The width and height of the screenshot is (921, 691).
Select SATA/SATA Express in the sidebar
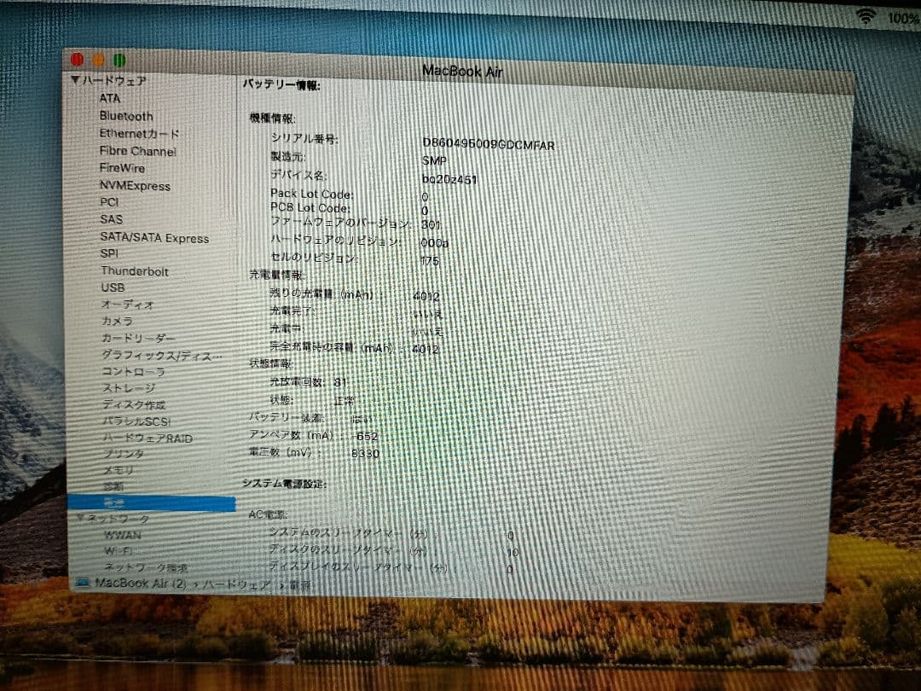[x=154, y=238]
